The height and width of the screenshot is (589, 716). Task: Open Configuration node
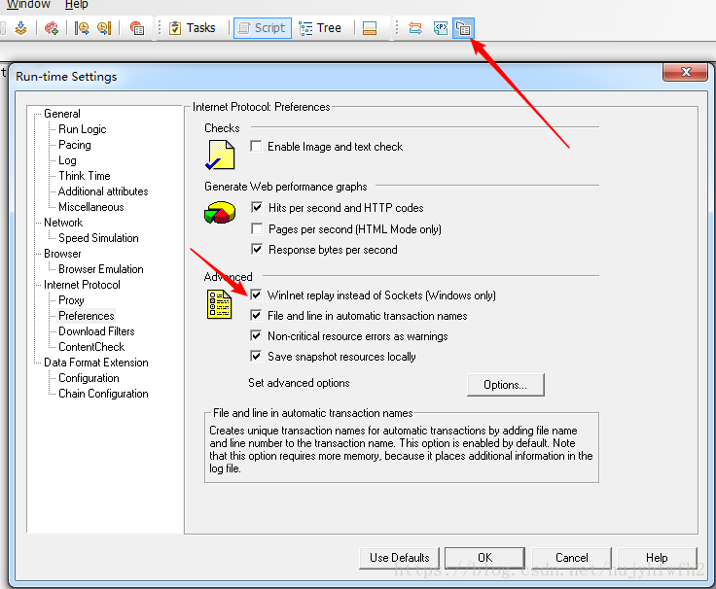coord(89,377)
